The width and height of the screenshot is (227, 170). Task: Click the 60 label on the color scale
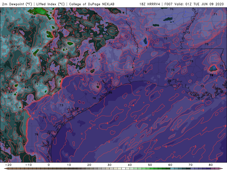pos(170,165)
